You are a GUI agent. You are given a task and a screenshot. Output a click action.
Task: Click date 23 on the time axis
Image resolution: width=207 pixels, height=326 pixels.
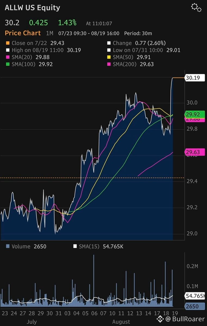[x=5, y=313]
